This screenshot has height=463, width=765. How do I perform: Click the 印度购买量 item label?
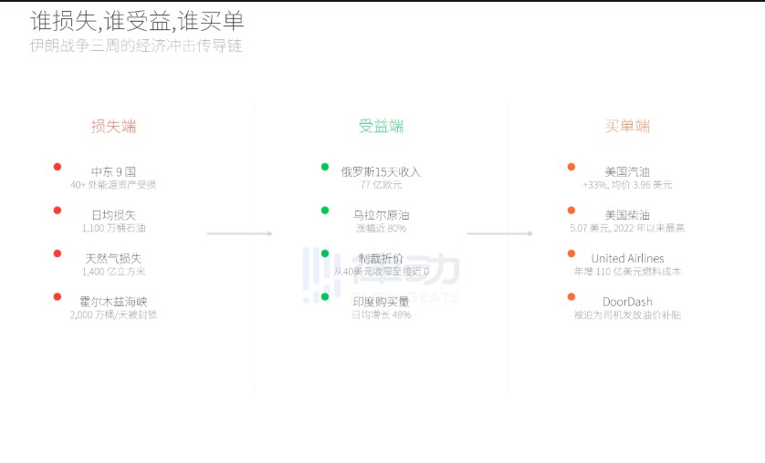[382, 302]
